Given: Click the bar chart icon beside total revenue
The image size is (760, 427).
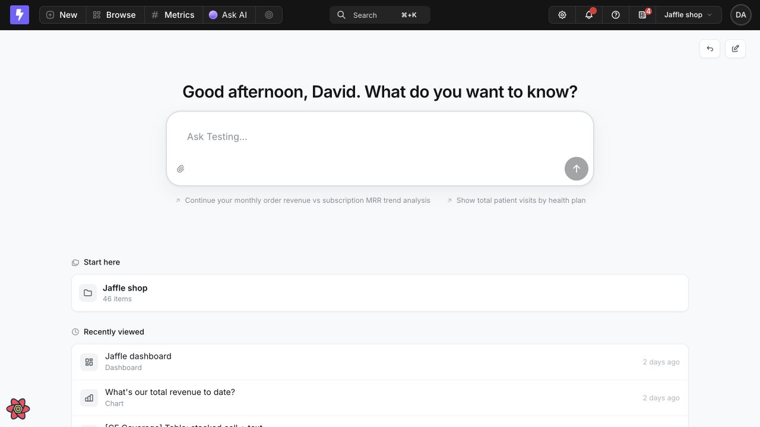Looking at the screenshot, I should pyautogui.click(x=89, y=398).
